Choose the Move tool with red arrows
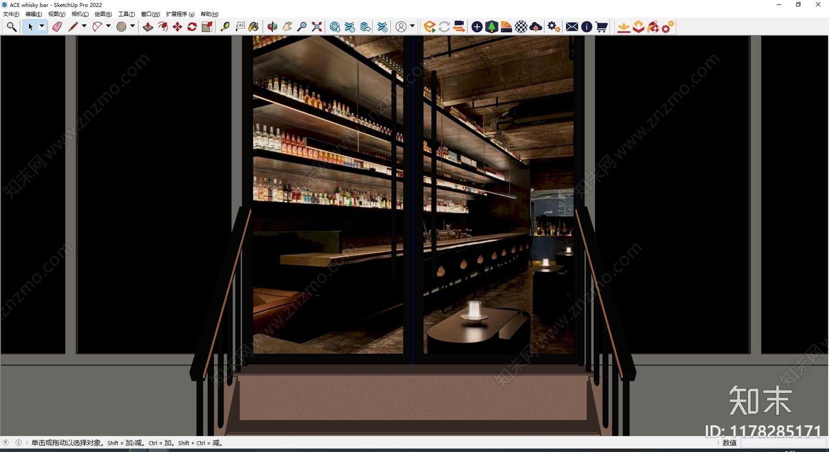The width and height of the screenshot is (829, 452). point(177,27)
